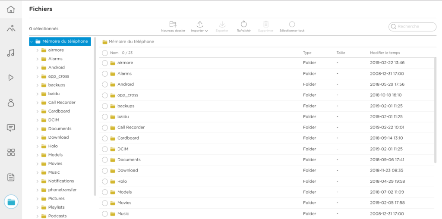
Task: Open the Messages section icon
Action: click(x=11, y=128)
